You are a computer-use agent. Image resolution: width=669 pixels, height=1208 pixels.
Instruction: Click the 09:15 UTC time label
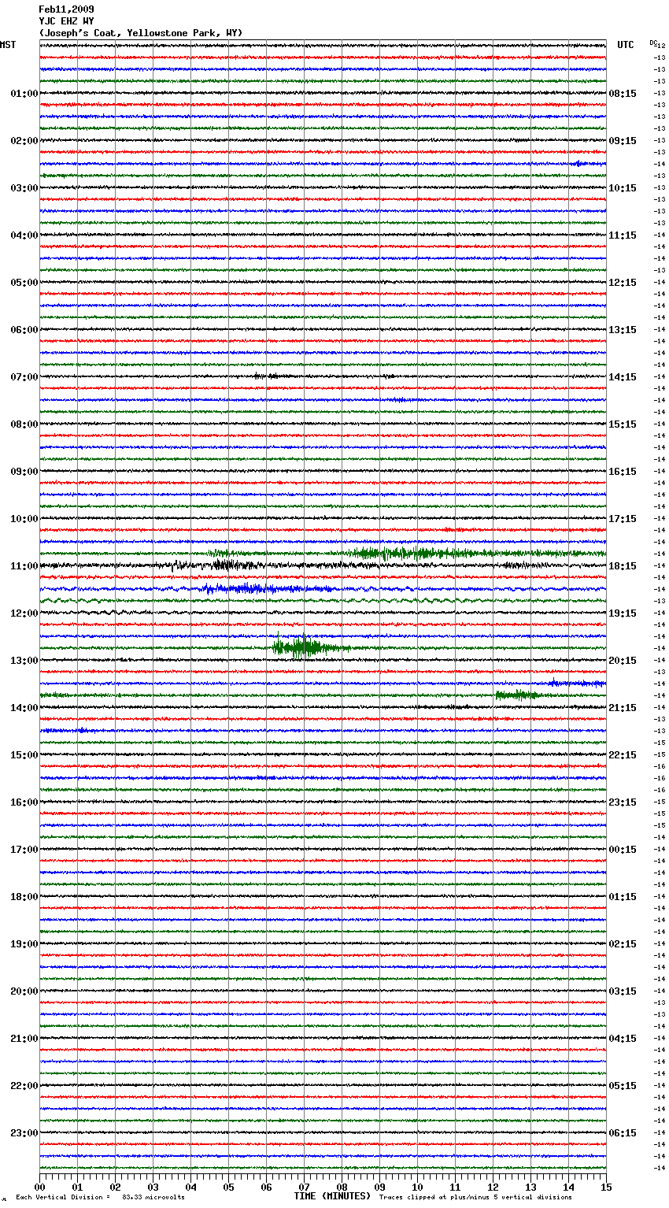click(x=623, y=141)
